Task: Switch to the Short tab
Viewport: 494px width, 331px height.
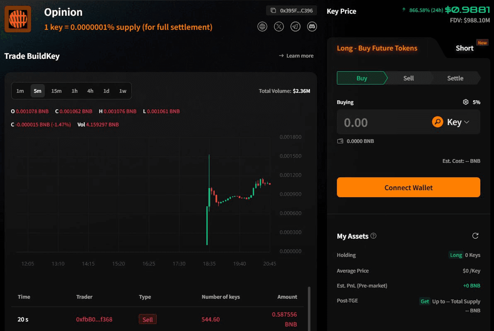Action: (x=465, y=48)
